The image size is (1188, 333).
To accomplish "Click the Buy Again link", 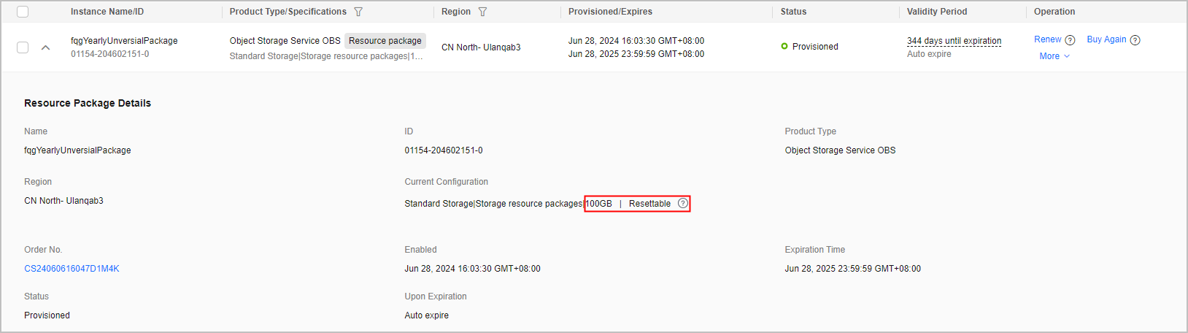I will (x=1106, y=39).
